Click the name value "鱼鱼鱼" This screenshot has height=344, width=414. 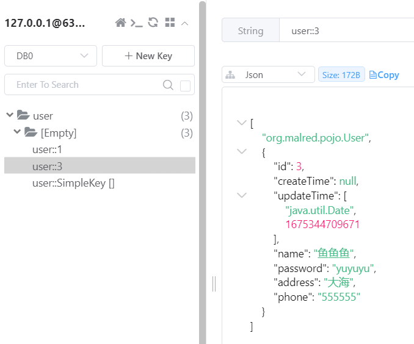[x=333, y=253]
